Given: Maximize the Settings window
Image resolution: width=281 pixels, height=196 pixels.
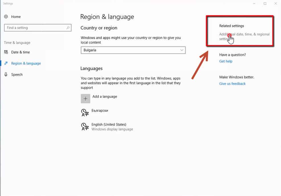Looking at the screenshot, I should pos(265,3).
